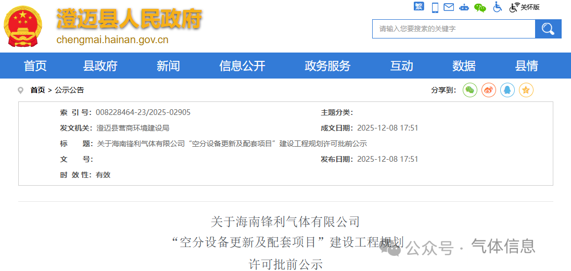Open the 首页 navigation menu item
The width and height of the screenshot is (571, 271).
coord(35,66)
